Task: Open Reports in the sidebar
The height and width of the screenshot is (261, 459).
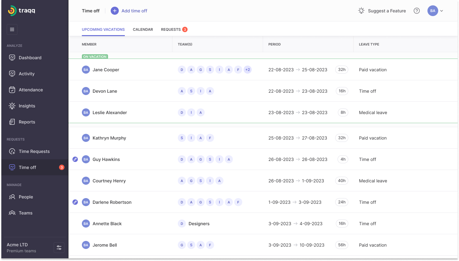Action: tap(27, 122)
